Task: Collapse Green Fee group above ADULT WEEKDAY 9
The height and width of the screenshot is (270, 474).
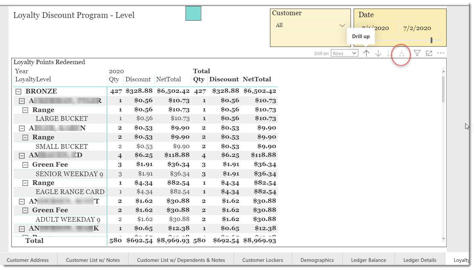Action: (x=25, y=210)
